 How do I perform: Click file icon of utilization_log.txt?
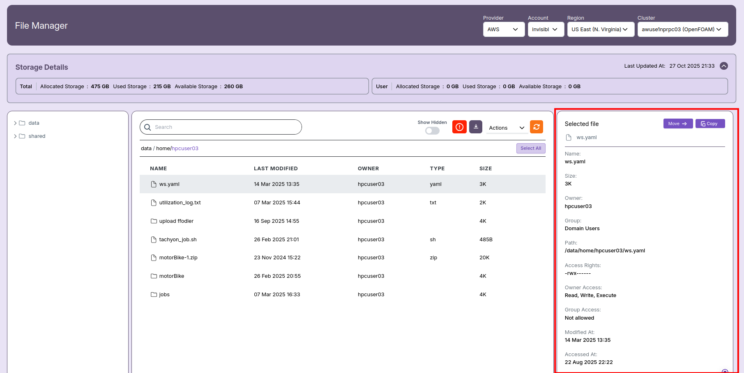tap(154, 203)
